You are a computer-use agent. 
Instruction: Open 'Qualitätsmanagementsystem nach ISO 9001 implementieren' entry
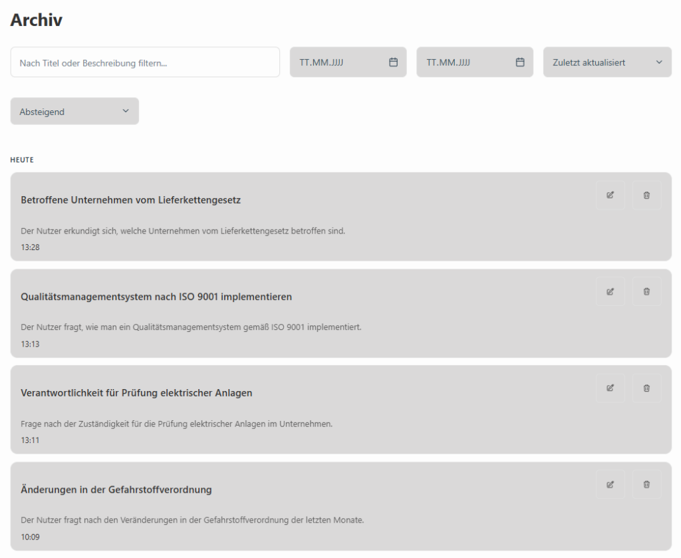tap(156, 297)
